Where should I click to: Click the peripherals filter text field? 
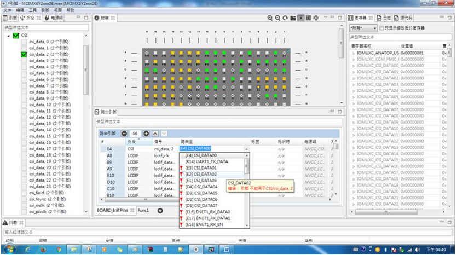point(46,27)
